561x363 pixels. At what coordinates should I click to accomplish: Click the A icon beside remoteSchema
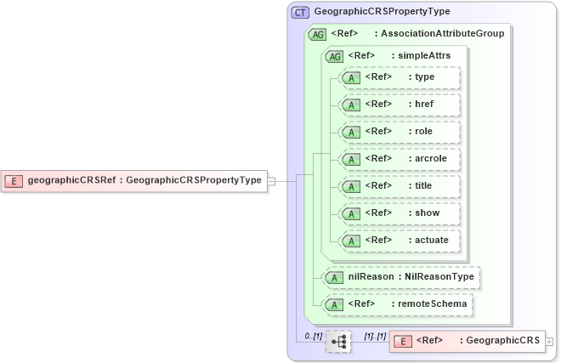click(334, 305)
